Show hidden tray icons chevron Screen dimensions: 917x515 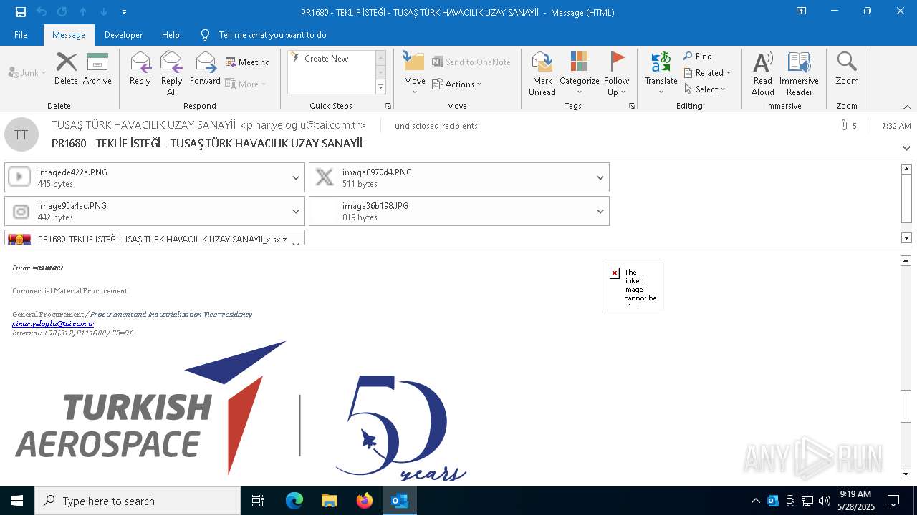click(755, 501)
